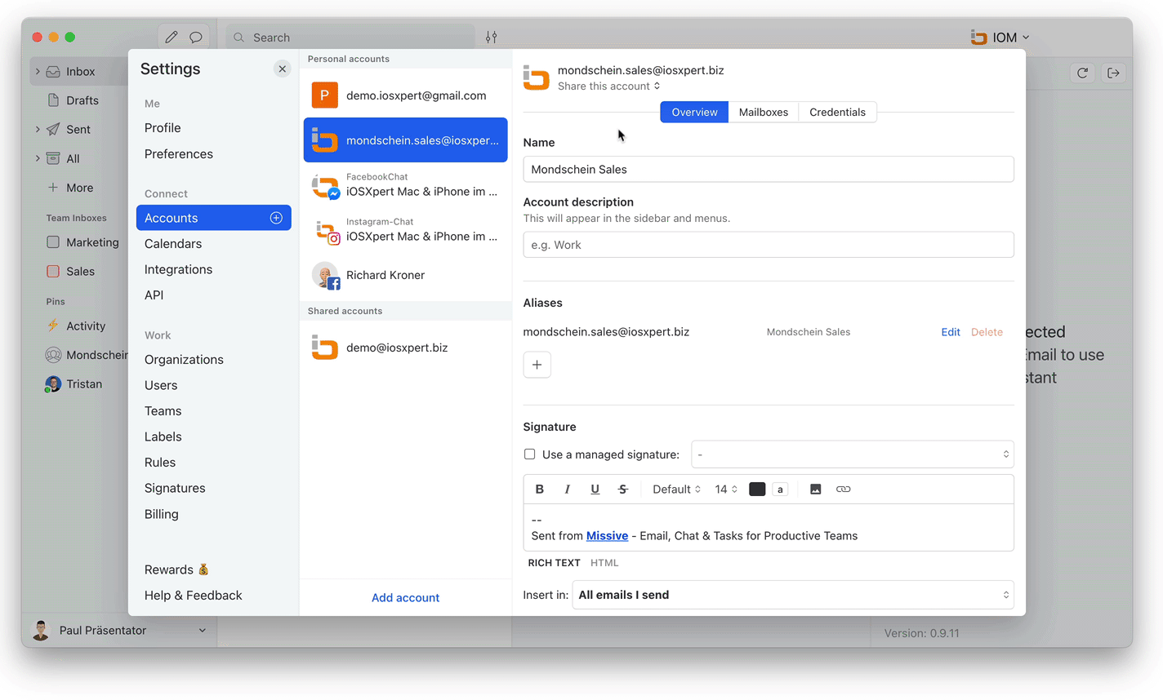Open the Drafts folder in sidebar
Image resolution: width=1163 pixels, height=700 pixels.
[74, 100]
